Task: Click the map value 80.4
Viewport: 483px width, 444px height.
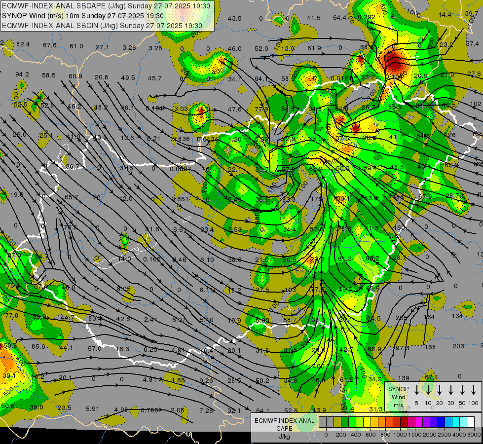Action: (95, 319)
